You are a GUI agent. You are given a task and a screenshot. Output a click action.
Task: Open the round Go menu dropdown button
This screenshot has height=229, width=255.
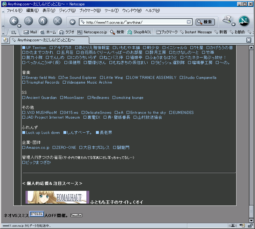[72, 22]
